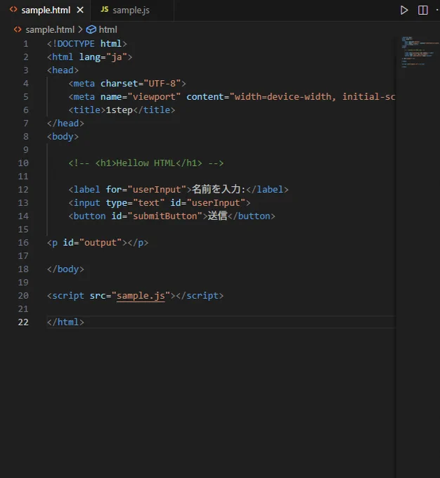Click the label for="userInput" attribute
The width and height of the screenshot is (440, 478).
coord(146,190)
